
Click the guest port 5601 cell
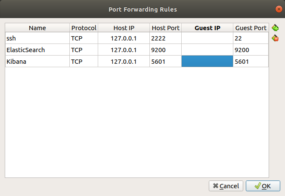251,62
